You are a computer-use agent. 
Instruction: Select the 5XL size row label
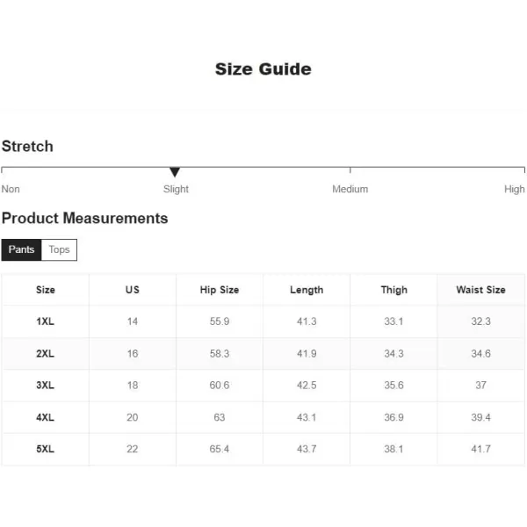click(x=45, y=449)
